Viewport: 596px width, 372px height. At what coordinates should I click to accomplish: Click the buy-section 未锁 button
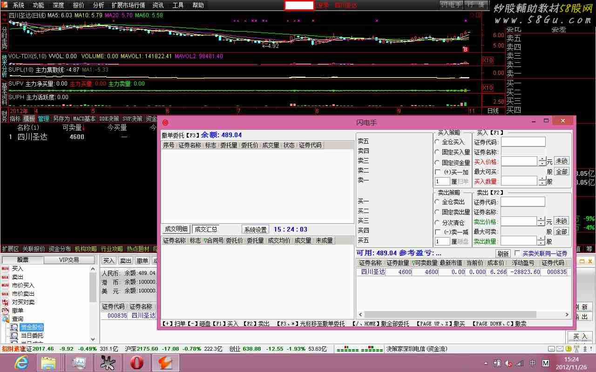point(562,161)
